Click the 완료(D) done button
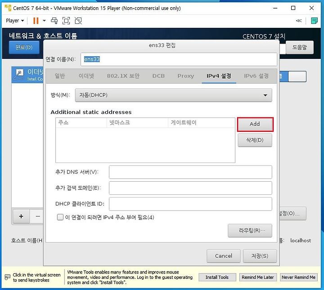 pos(24,47)
